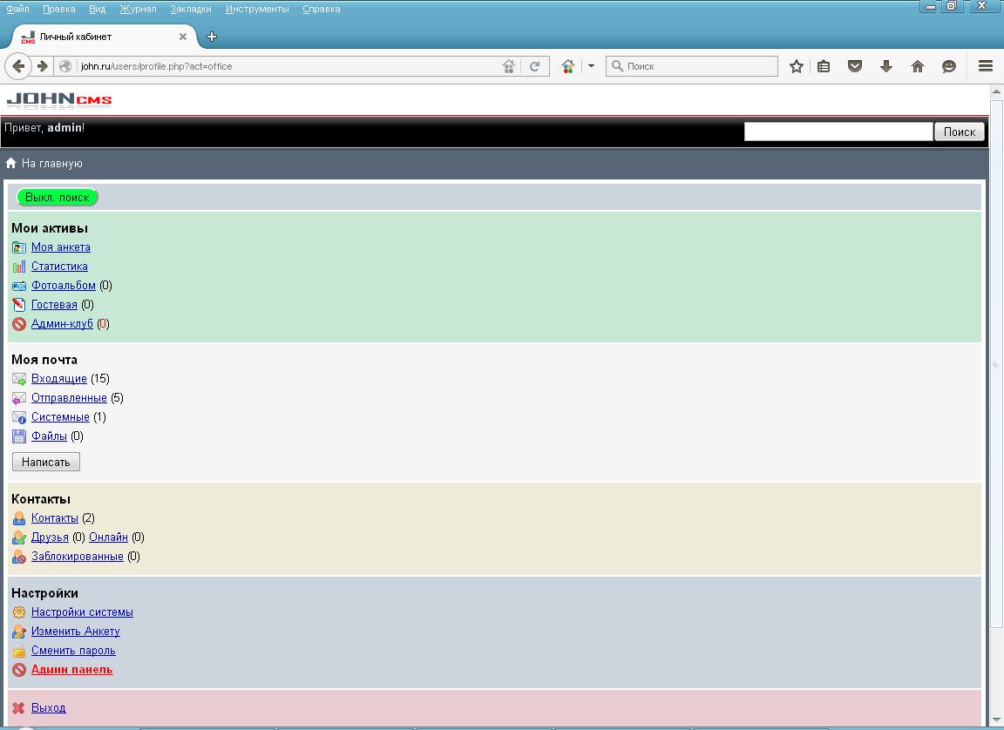Open the Изменить Анкету link
This screenshot has width=1004, height=730.
(76, 632)
